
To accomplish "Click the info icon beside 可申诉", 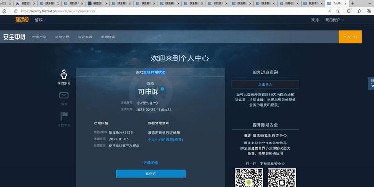I will coord(162,89).
